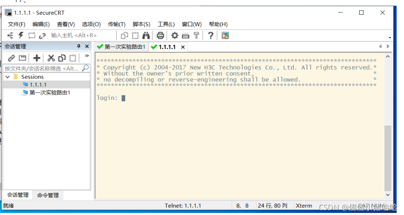Open the 工具(L) menu
The image size is (404, 215).
tap(166, 24)
